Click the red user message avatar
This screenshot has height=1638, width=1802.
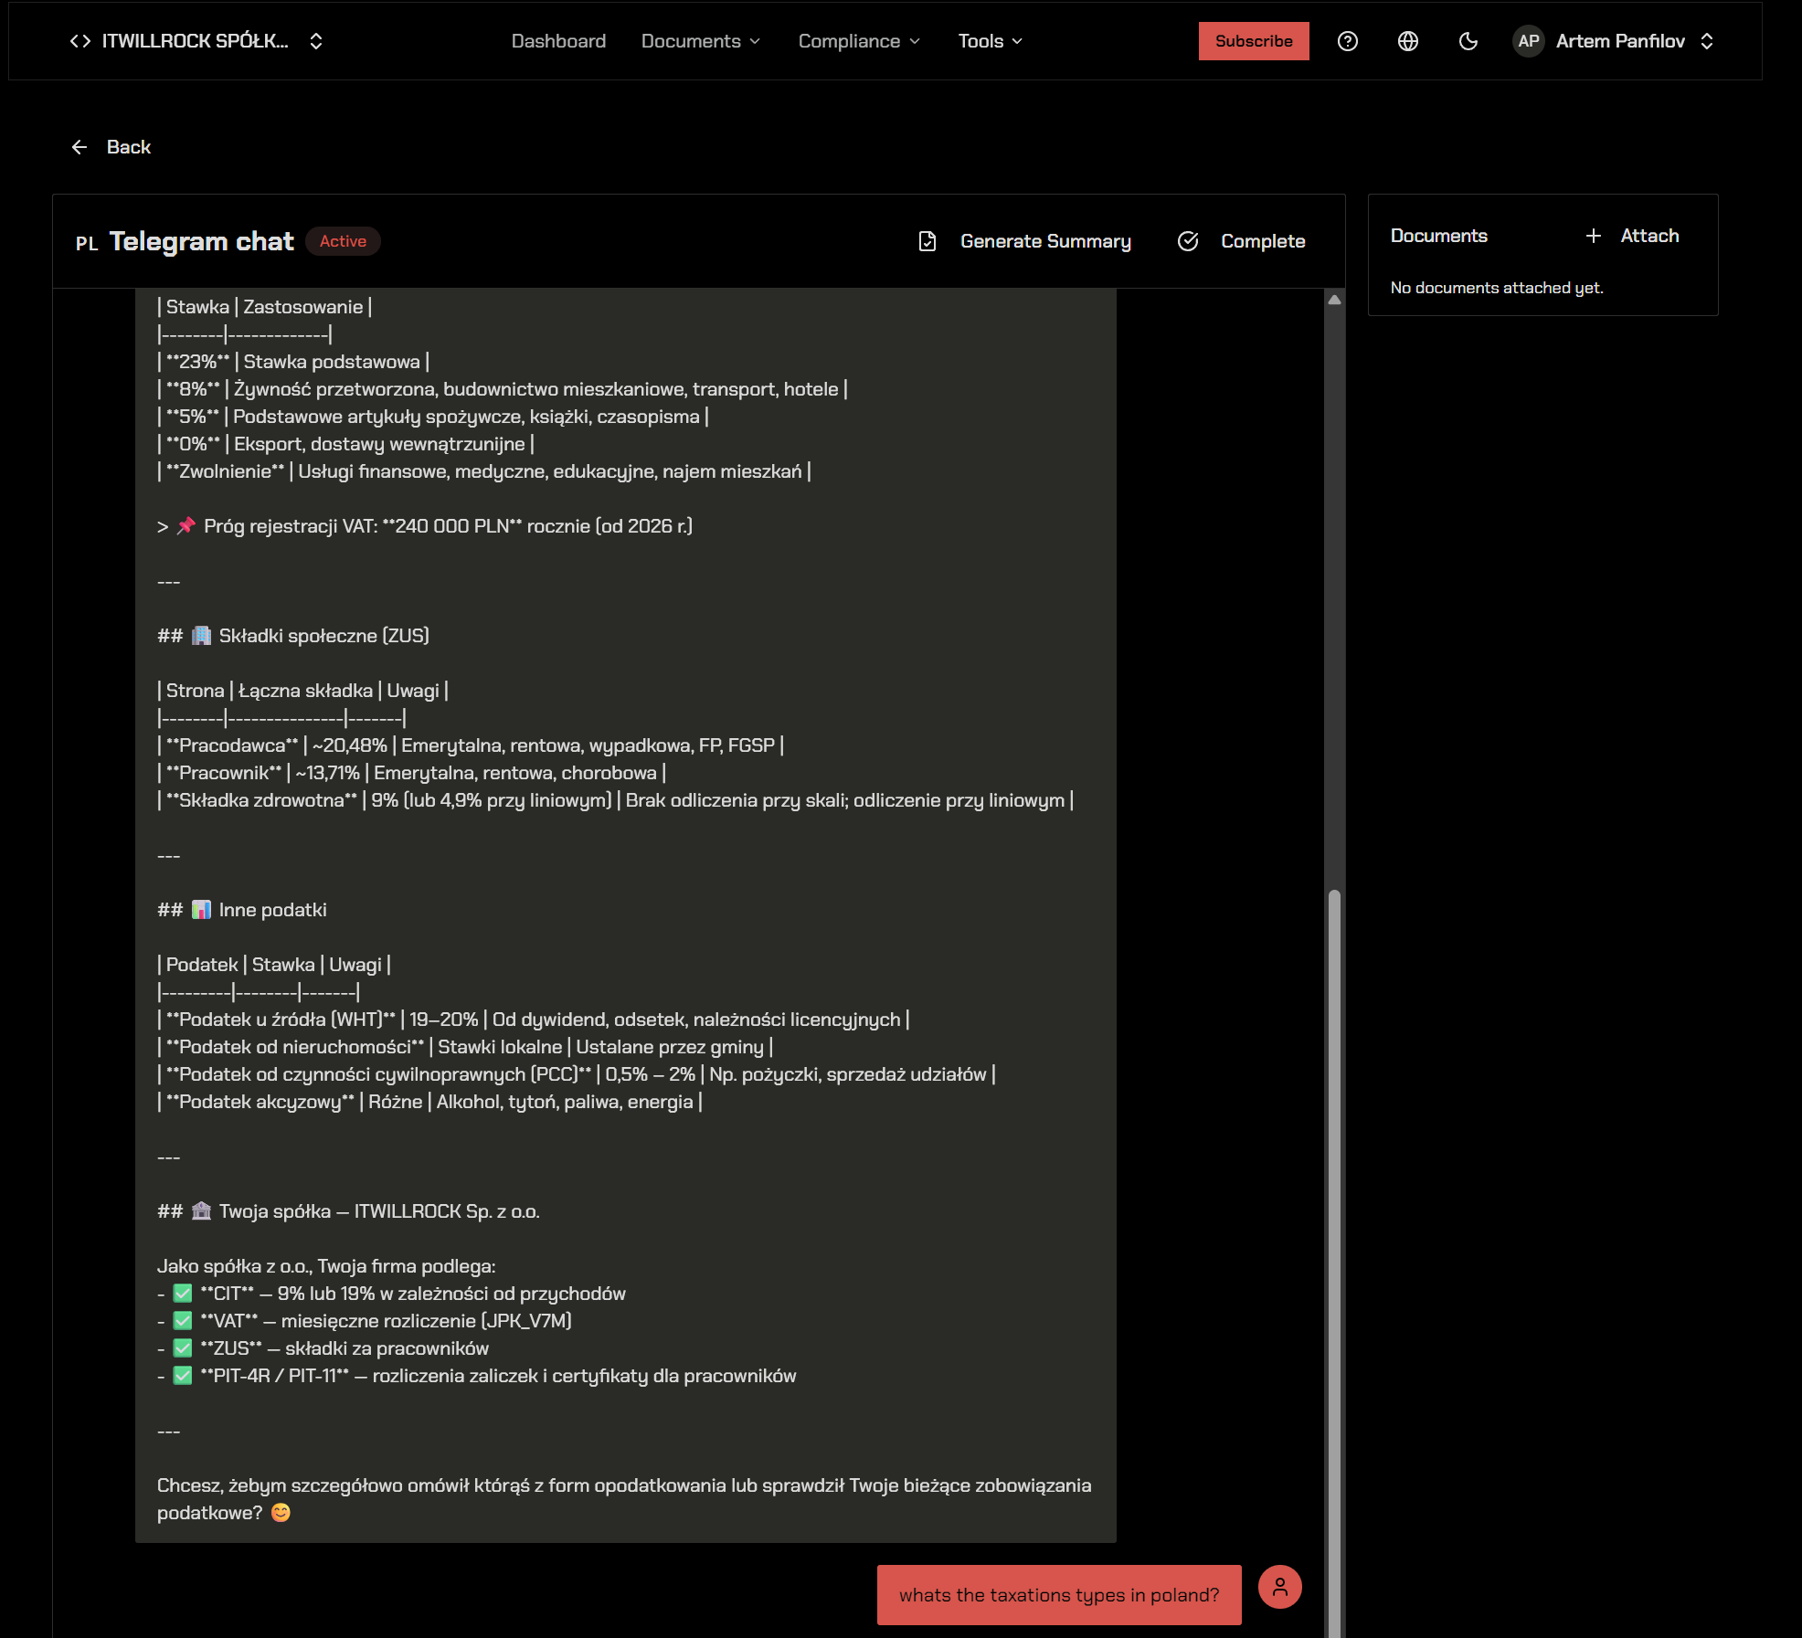(x=1279, y=1587)
